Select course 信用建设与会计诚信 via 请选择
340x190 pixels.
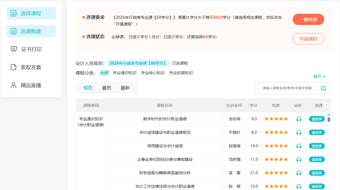click(x=317, y=146)
